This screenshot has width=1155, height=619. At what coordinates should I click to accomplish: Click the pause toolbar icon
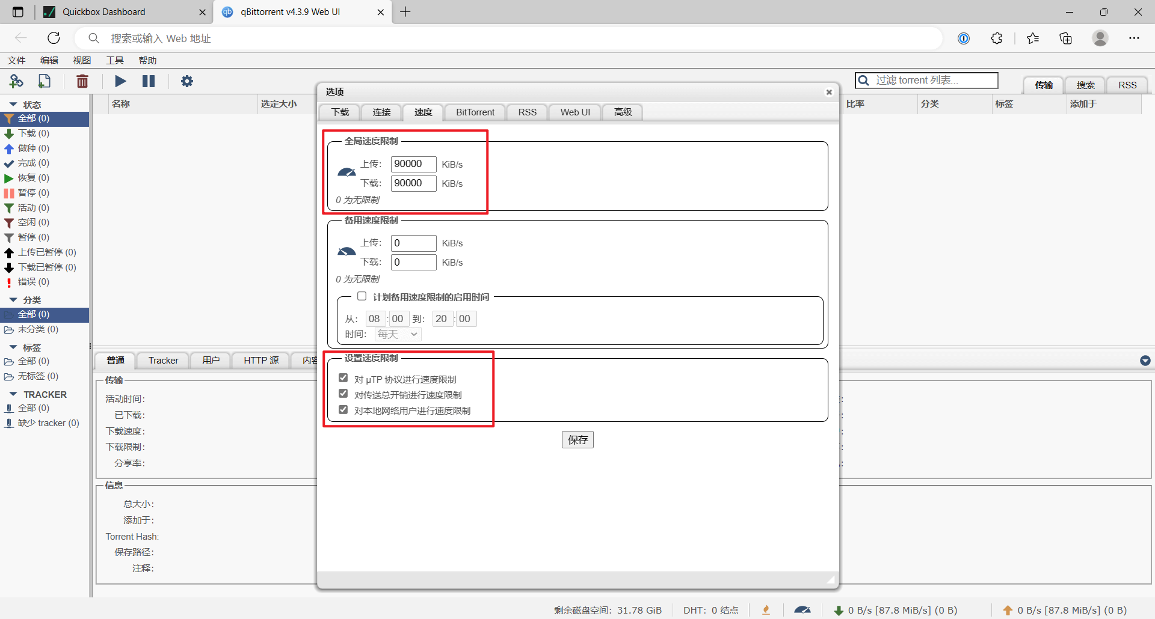coord(149,81)
